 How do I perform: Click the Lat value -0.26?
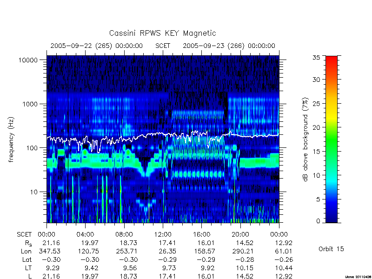[283, 260]
